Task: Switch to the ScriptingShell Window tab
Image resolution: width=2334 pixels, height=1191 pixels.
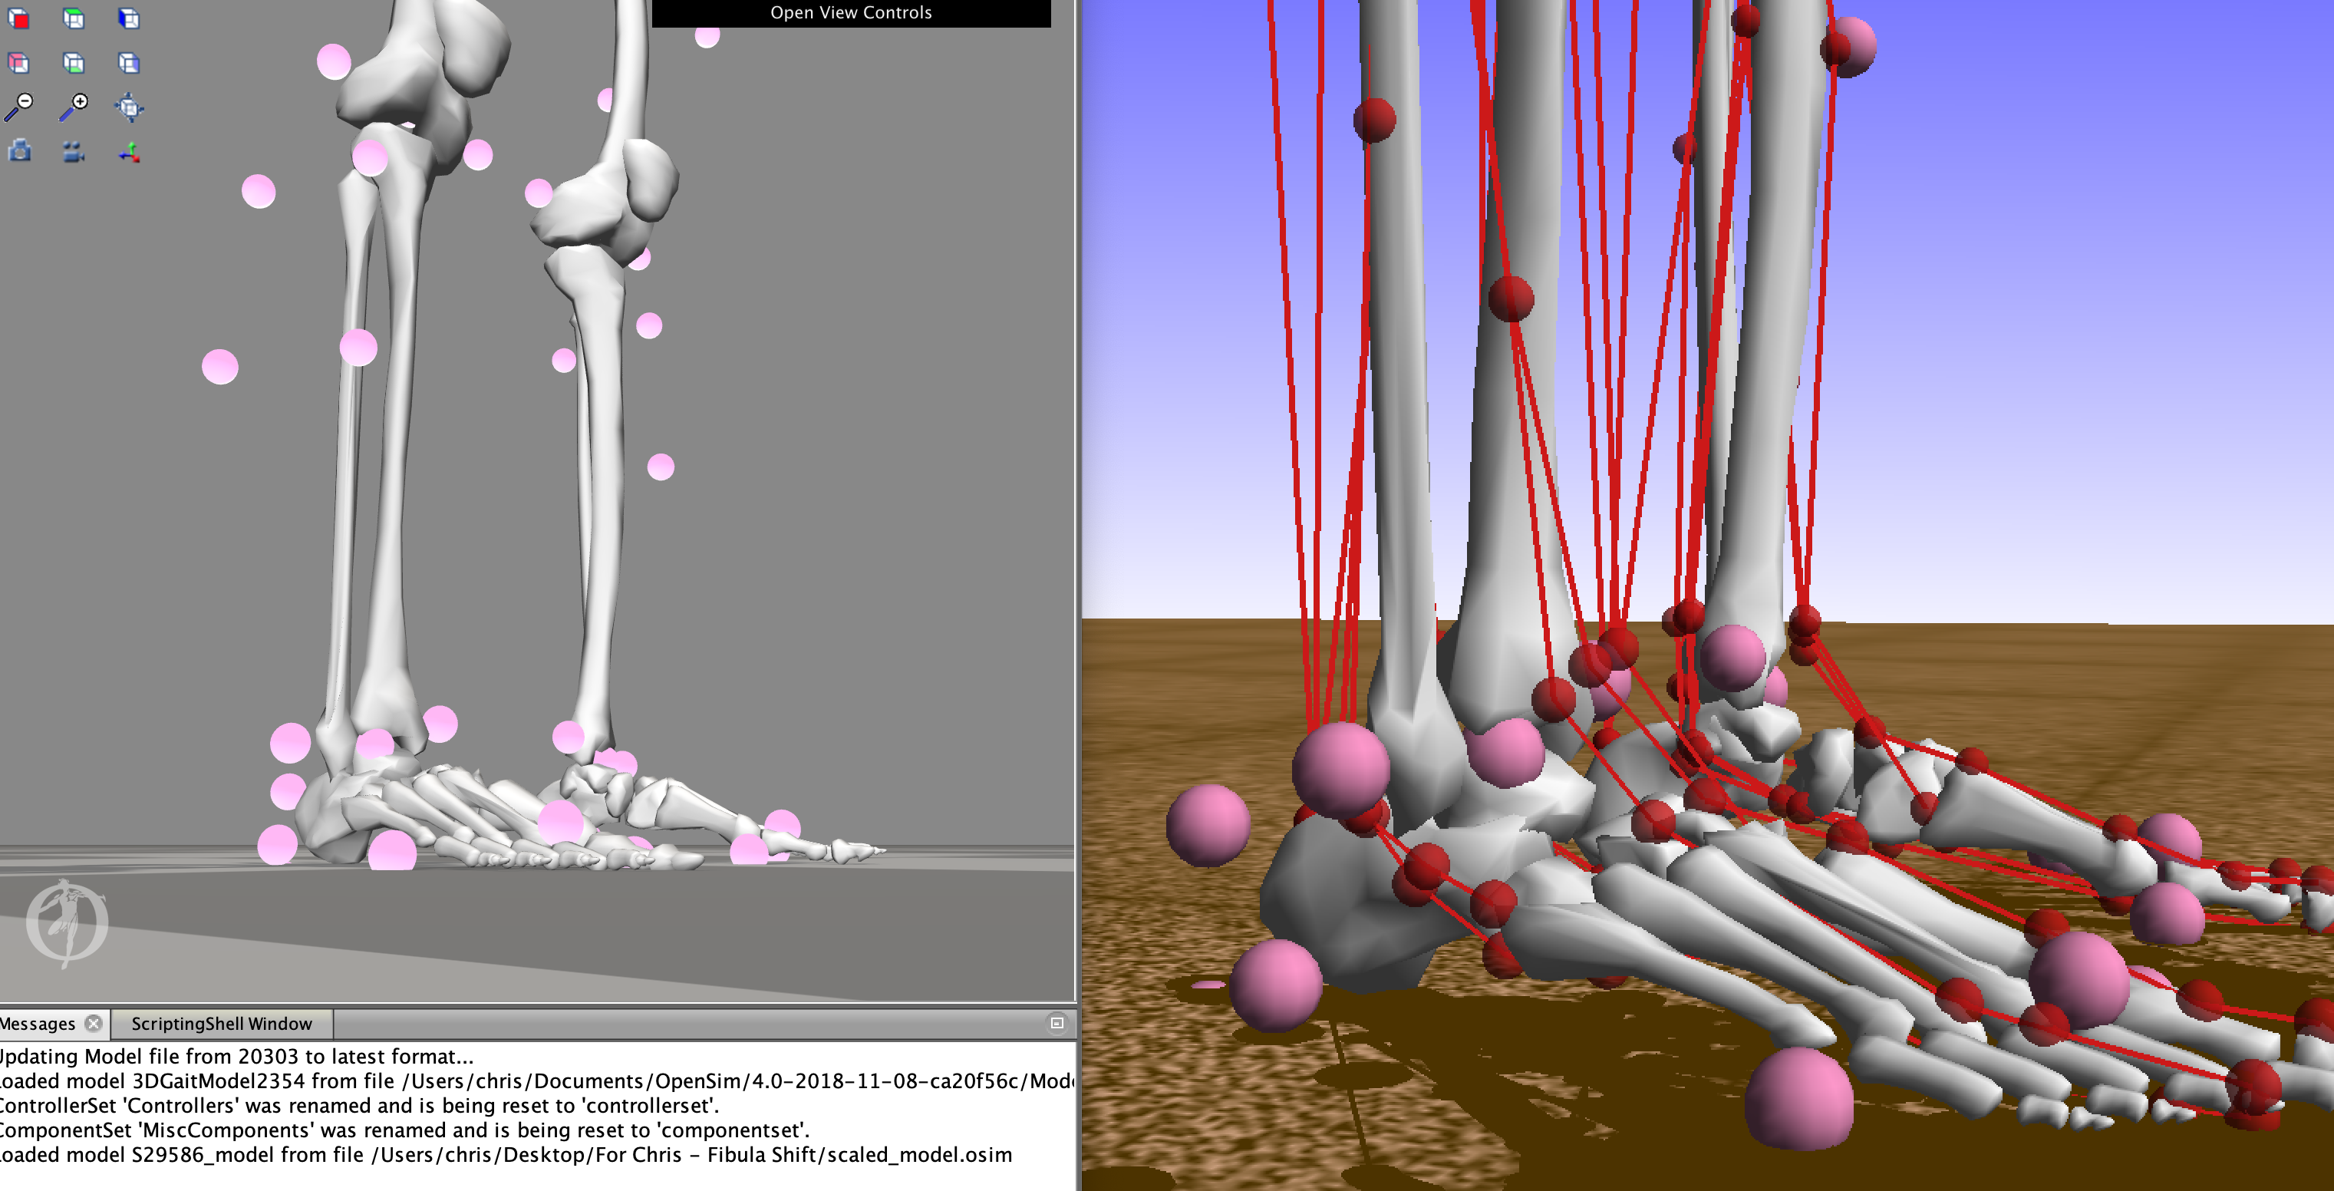Action: click(220, 1023)
